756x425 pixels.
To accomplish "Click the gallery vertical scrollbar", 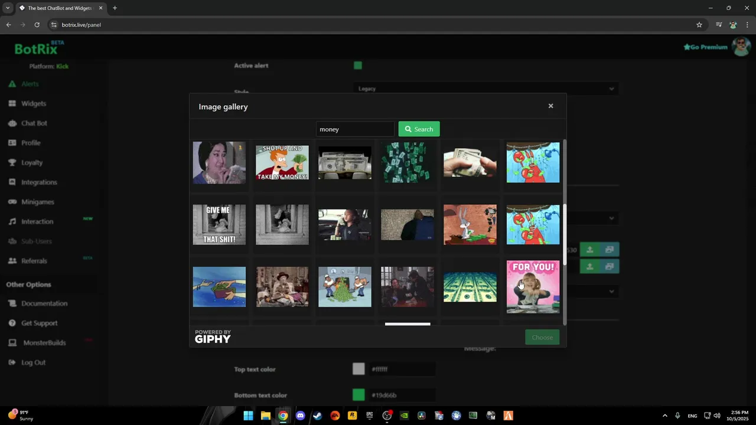I will click(x=565, y=235).
